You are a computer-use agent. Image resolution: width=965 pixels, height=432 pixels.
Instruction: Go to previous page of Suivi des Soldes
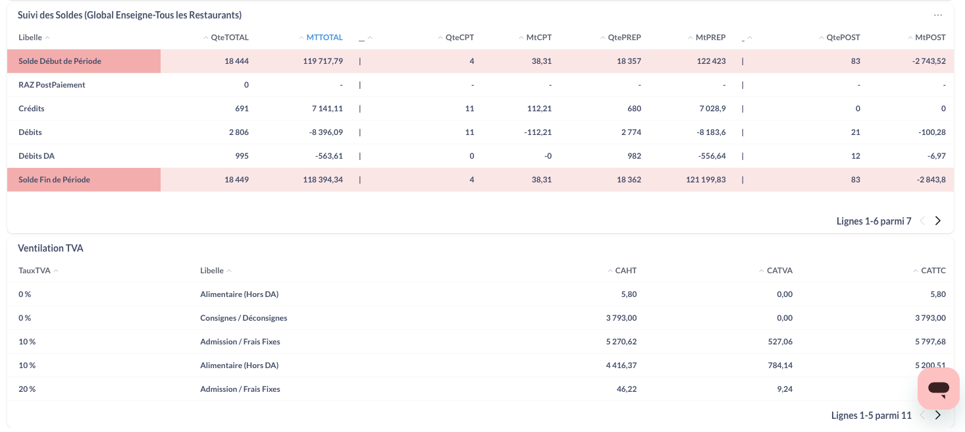click(x=922, y=221)
